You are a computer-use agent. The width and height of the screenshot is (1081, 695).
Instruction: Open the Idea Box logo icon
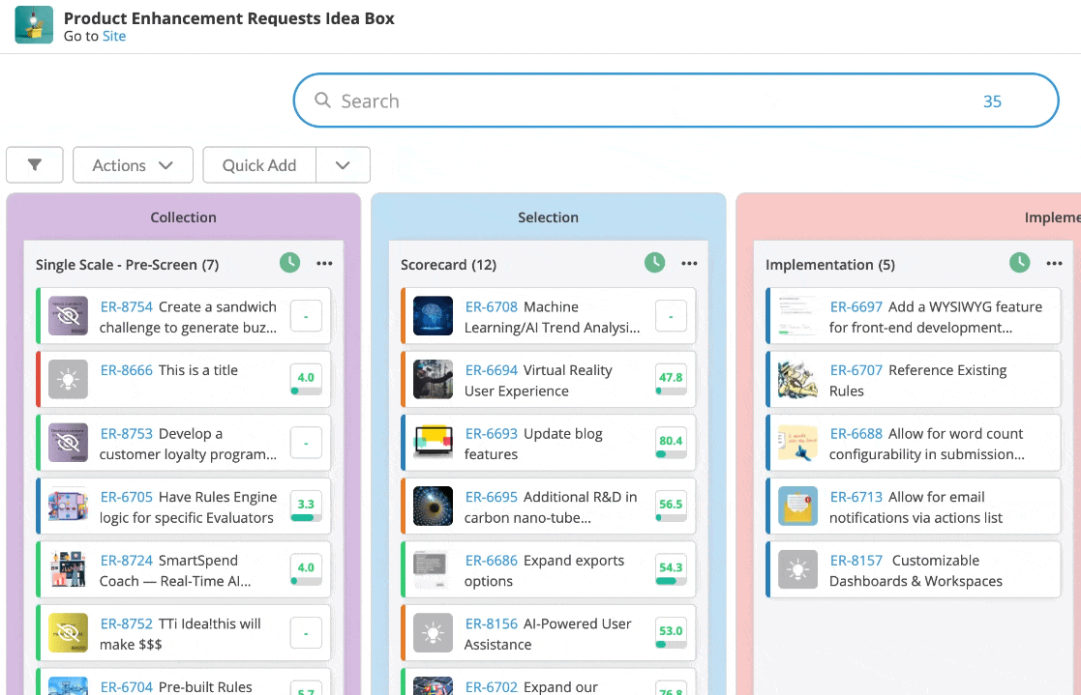(34, 25)
